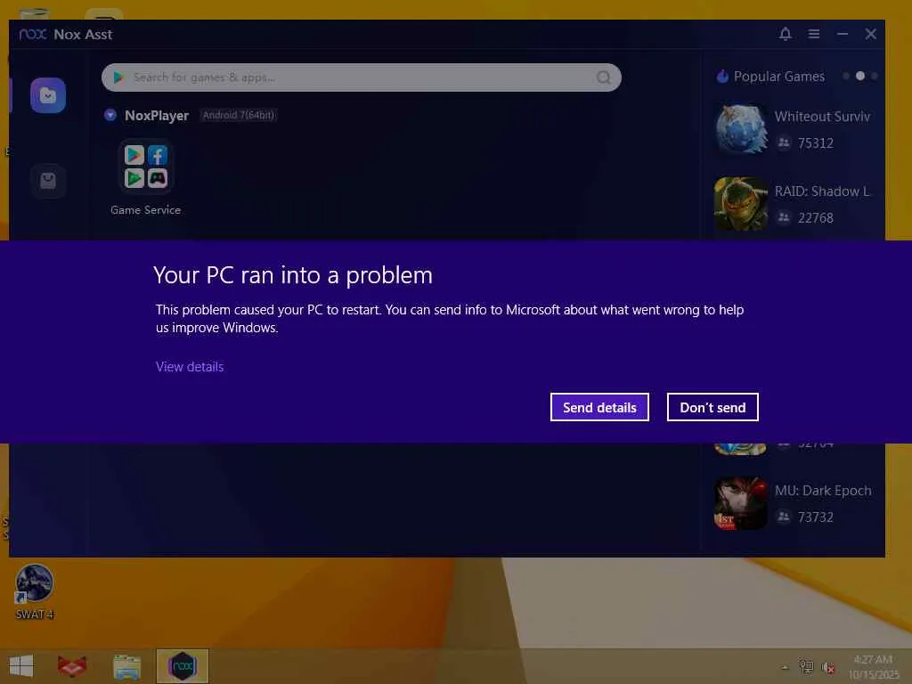Click the search field for games & apps
This screenshot has height=684, width=912.
pos(361,77)
